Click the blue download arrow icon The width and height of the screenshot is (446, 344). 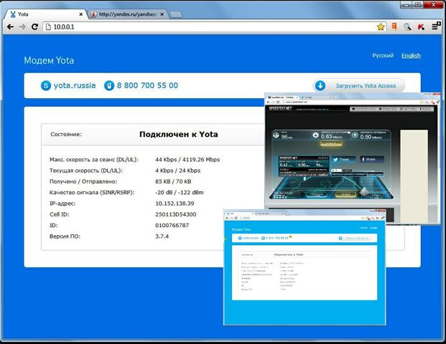click(x=320, y=85)
